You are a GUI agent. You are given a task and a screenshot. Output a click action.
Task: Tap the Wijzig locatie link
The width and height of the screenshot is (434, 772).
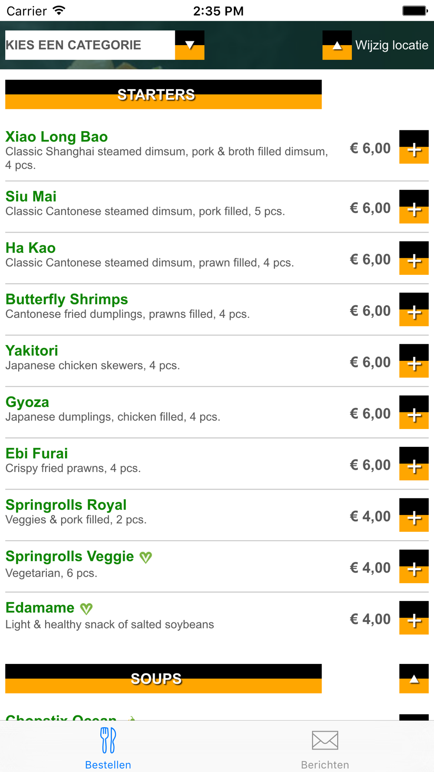pyautogui.click(x=391, y=45)
